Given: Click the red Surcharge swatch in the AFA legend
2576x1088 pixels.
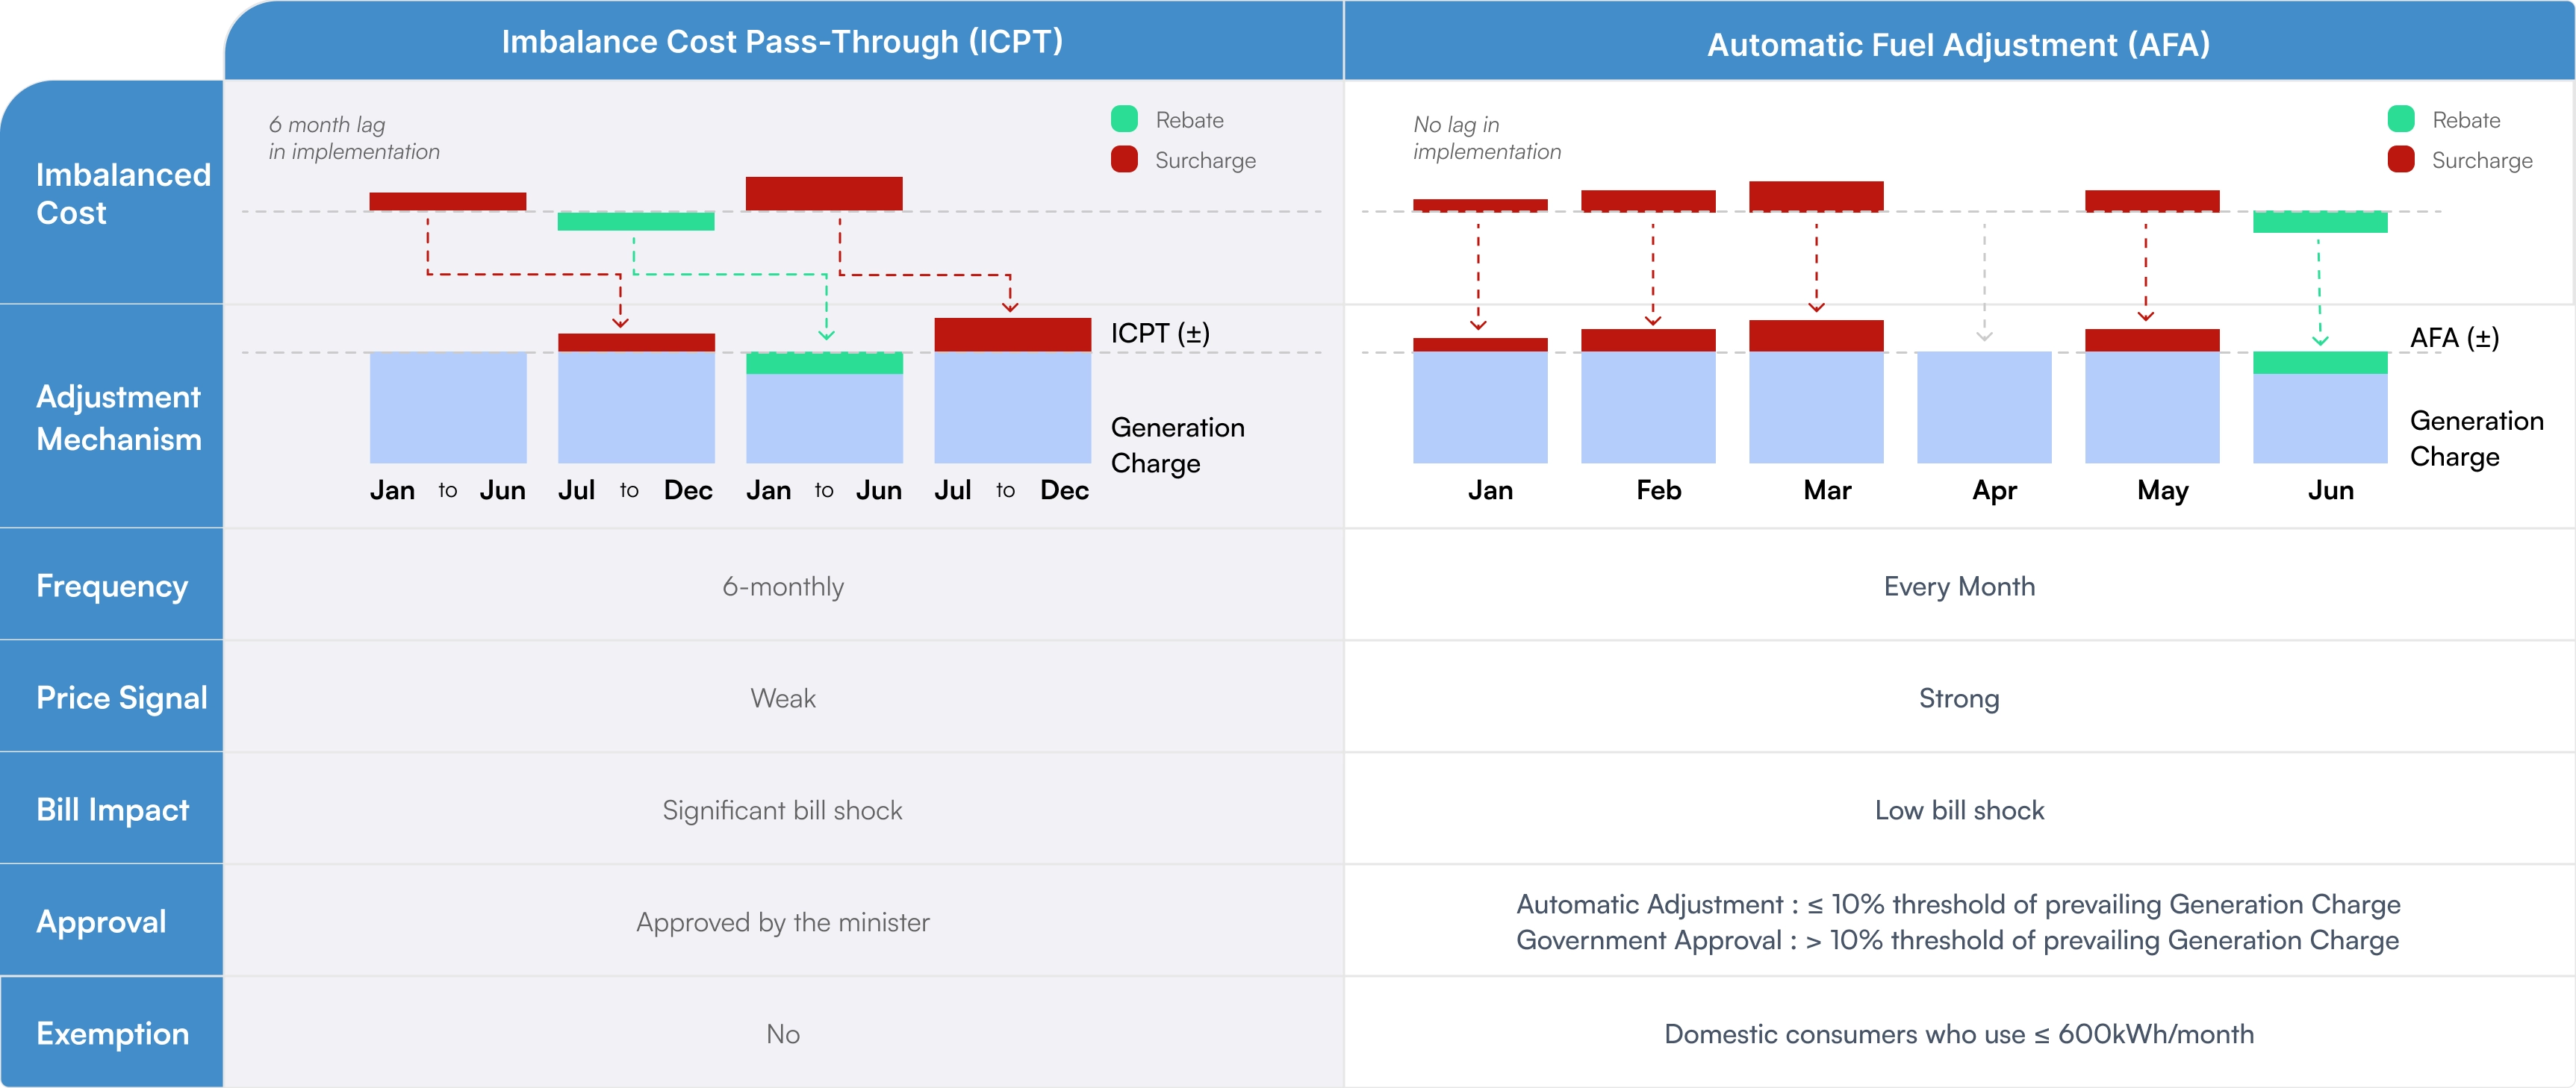Looking at the screenshot, I should click(x=2401, y=160).
